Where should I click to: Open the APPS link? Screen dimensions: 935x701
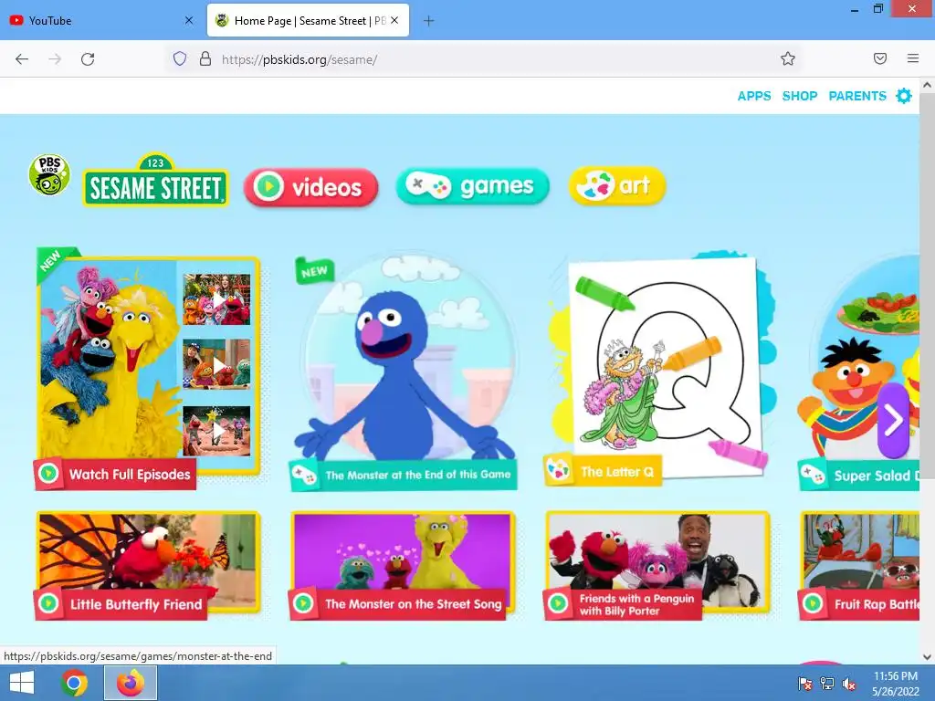[754, 96]
